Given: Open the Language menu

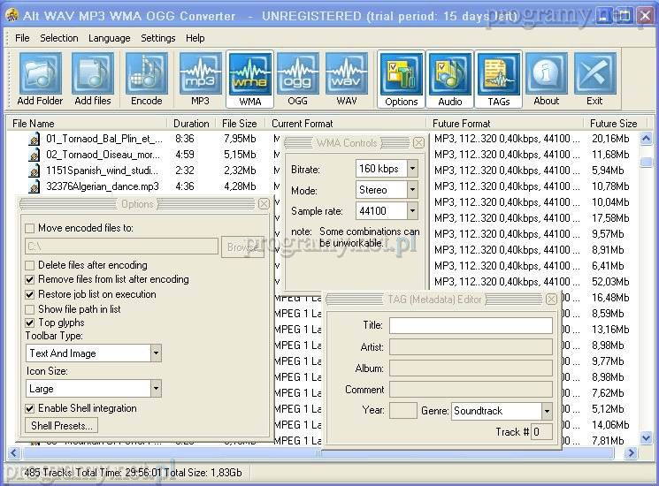Looking at the screenshot, I should tap(109, 38).
